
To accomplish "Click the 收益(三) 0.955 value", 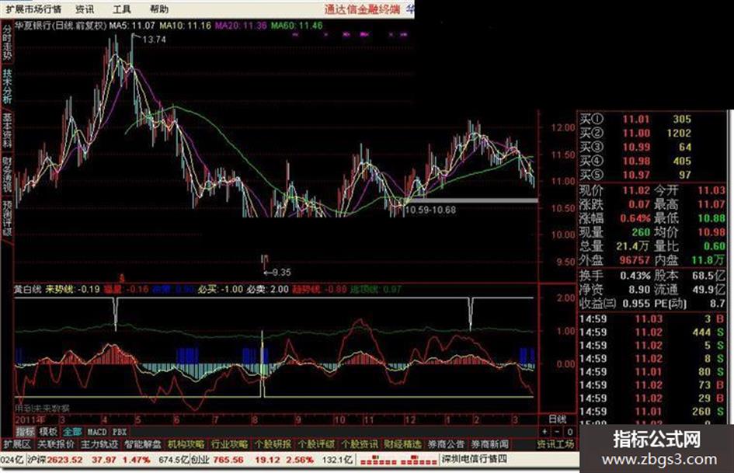I will click(637, 304).
